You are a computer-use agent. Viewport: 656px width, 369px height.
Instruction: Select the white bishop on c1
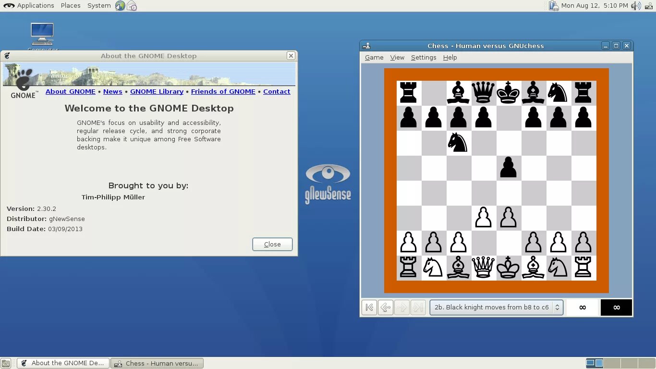(459, 268)
